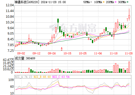Screen dimensions: 135x95
Task: Click the RSI_A:74.23 indicator label
Action: point(24,77)
